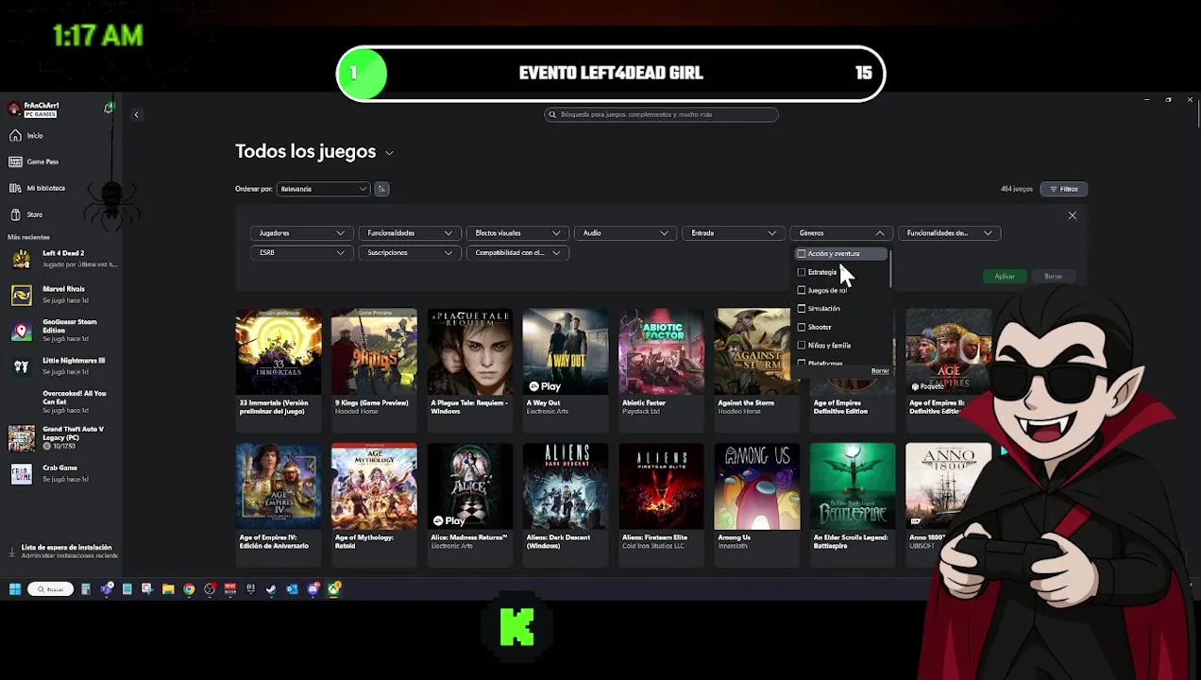Collapse Géneros filter dropdown
Screen dimensions: 1201x680
click(x=841, y=233)
